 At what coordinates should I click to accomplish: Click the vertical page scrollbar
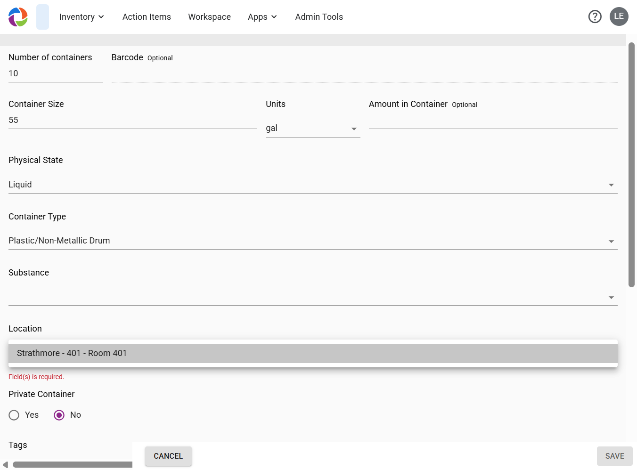632,165
